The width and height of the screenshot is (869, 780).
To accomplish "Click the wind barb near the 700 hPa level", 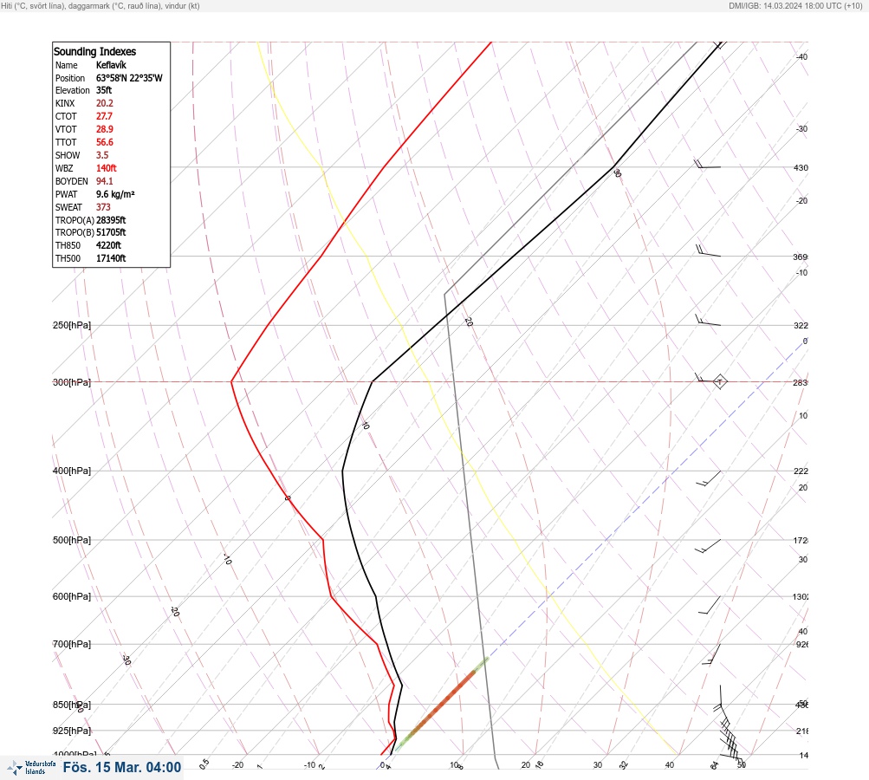I will (x=711, y=654).
